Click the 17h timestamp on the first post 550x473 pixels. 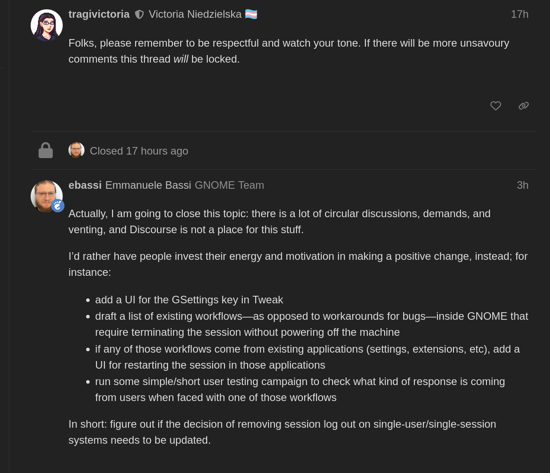(x=520, y=14)
